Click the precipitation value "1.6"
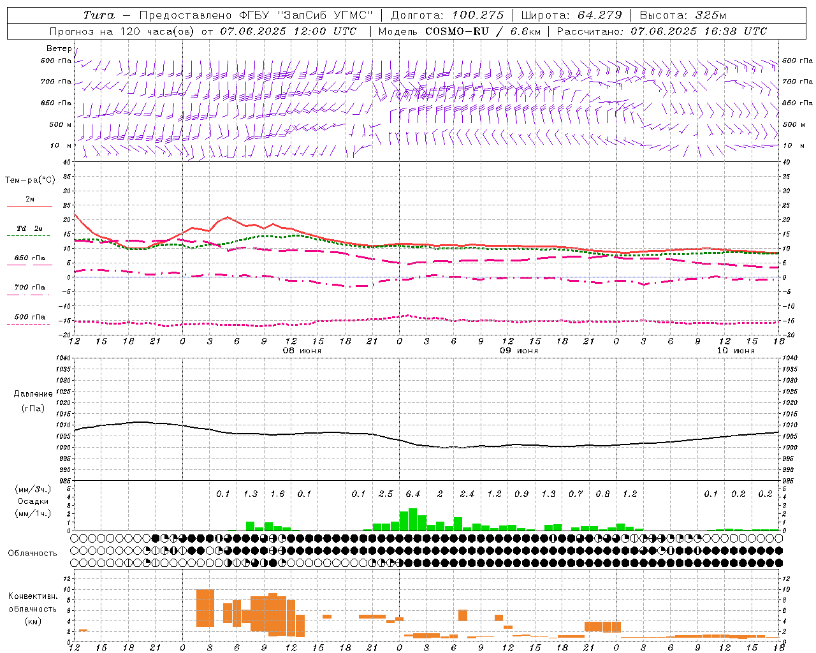Viewport: 816px width, 653px height. (277, 494)
